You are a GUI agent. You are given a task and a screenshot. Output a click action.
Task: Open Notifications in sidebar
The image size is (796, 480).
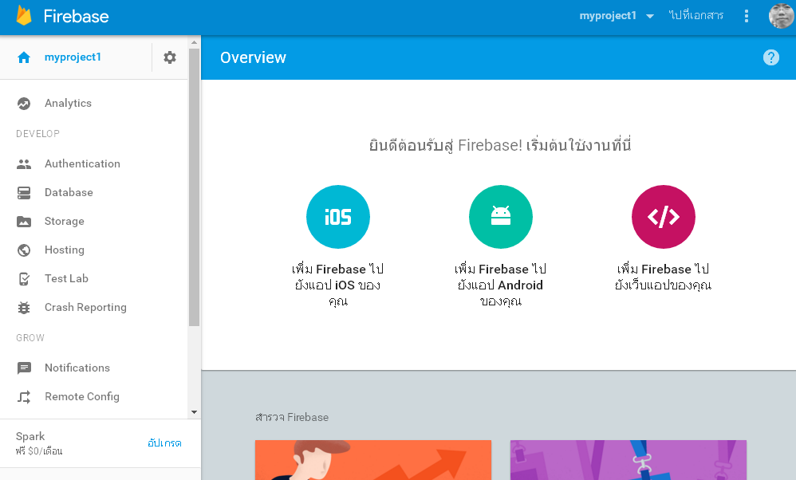click(x=77, y=368)
